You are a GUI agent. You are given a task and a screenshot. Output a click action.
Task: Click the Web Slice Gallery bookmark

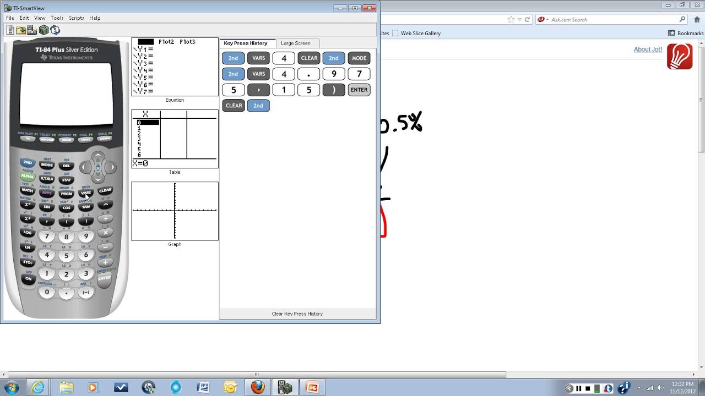416,34
